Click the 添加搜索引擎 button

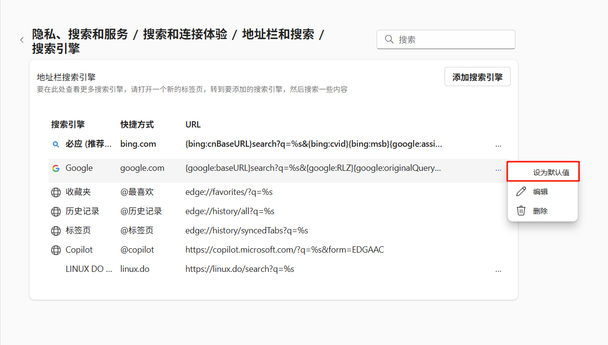477,77
